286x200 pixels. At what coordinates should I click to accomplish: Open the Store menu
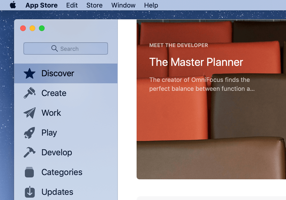pos(94,5)
